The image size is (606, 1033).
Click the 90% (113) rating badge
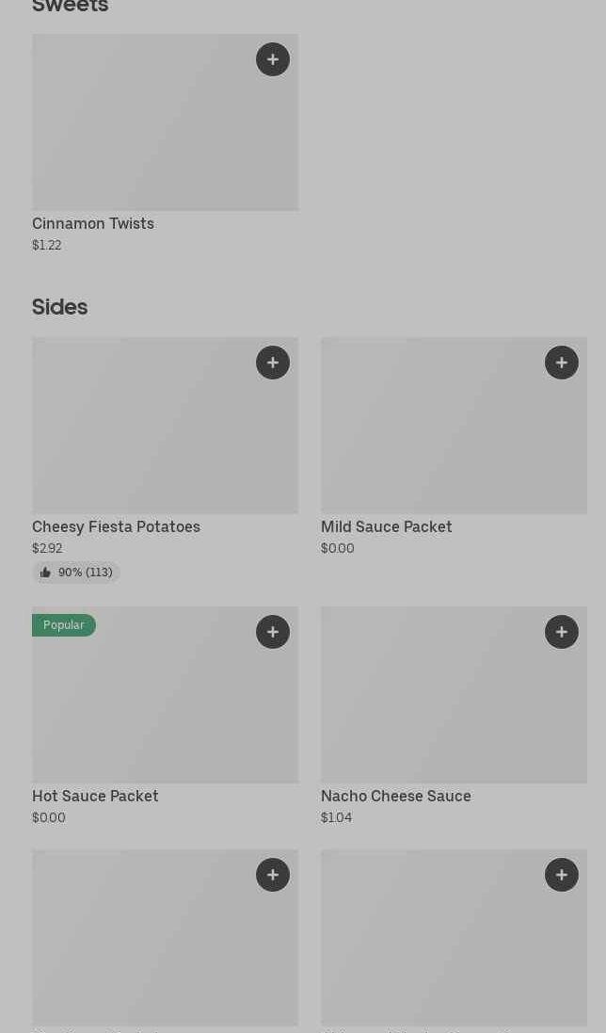click(76, 573)
